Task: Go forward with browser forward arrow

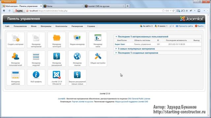Action: [x=10, y=11]
